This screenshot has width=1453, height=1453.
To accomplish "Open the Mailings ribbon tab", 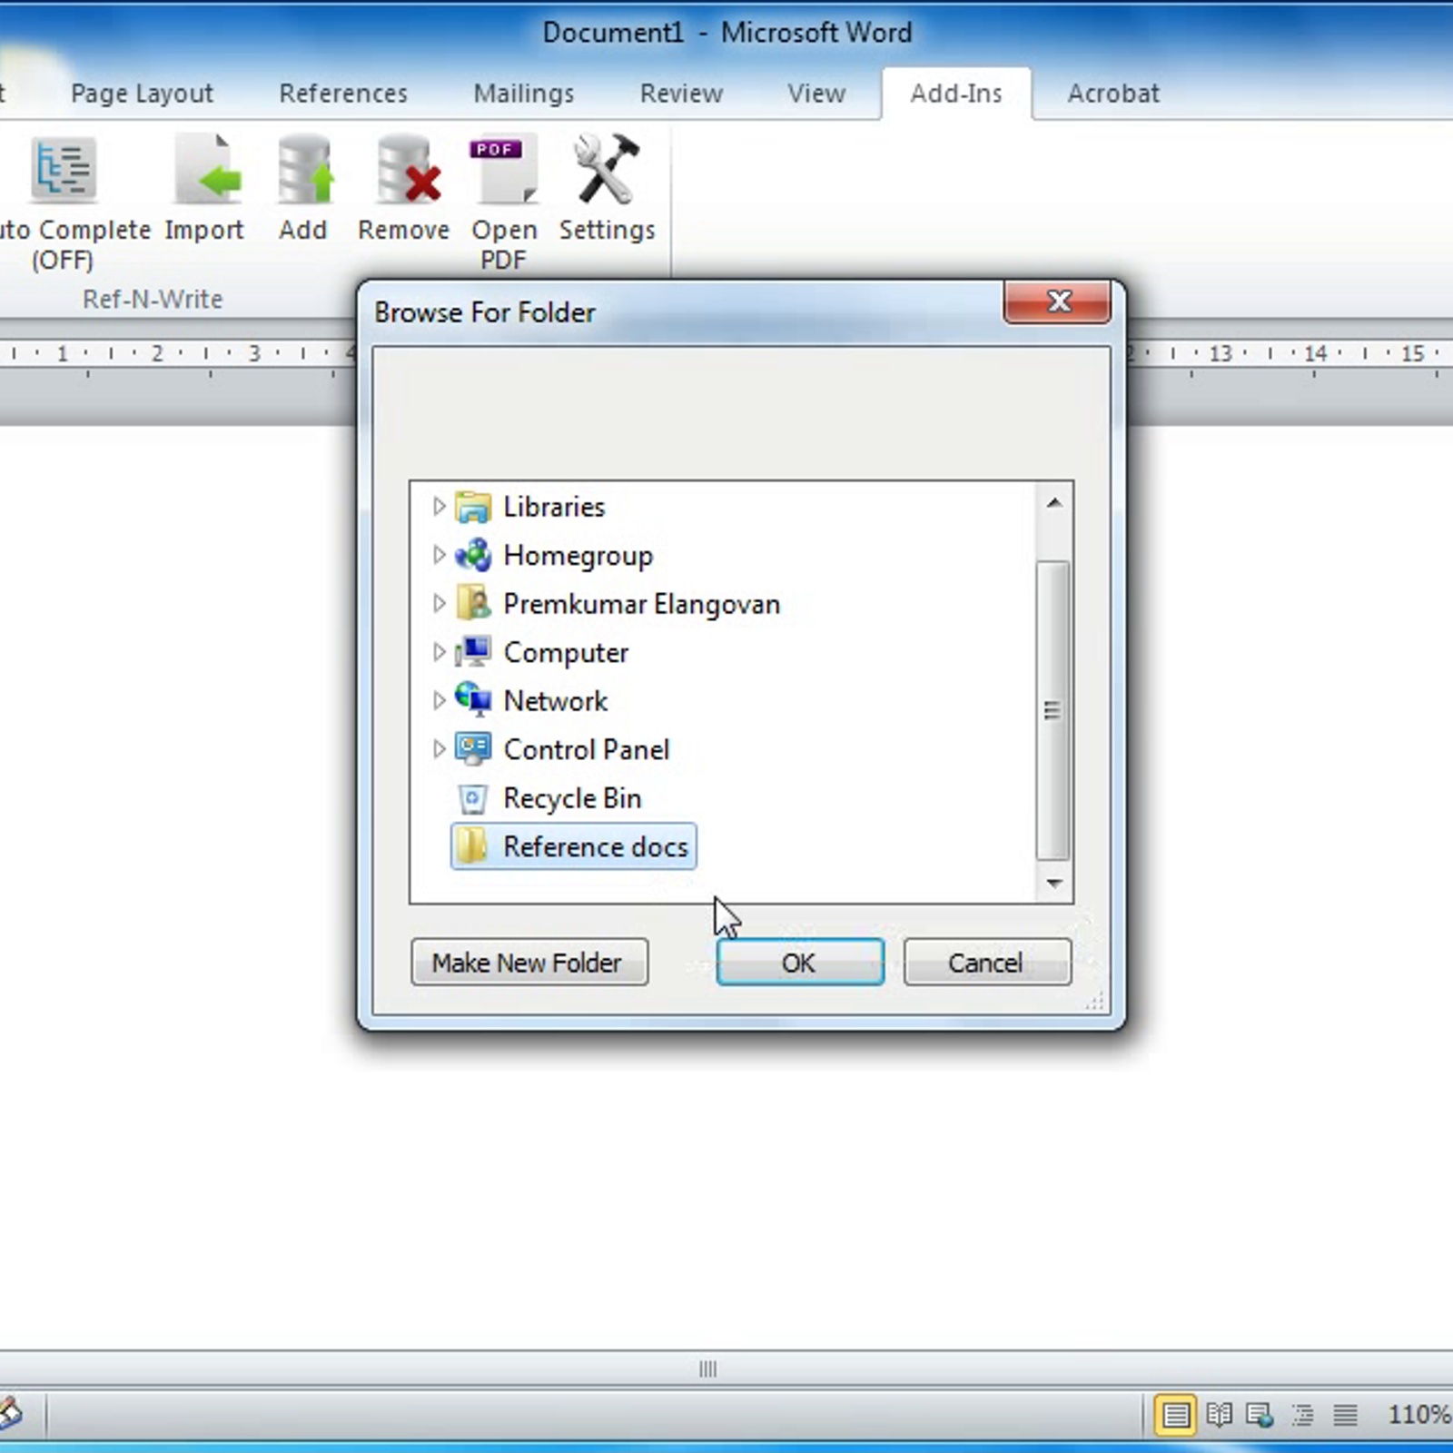I will coord(524,94).
